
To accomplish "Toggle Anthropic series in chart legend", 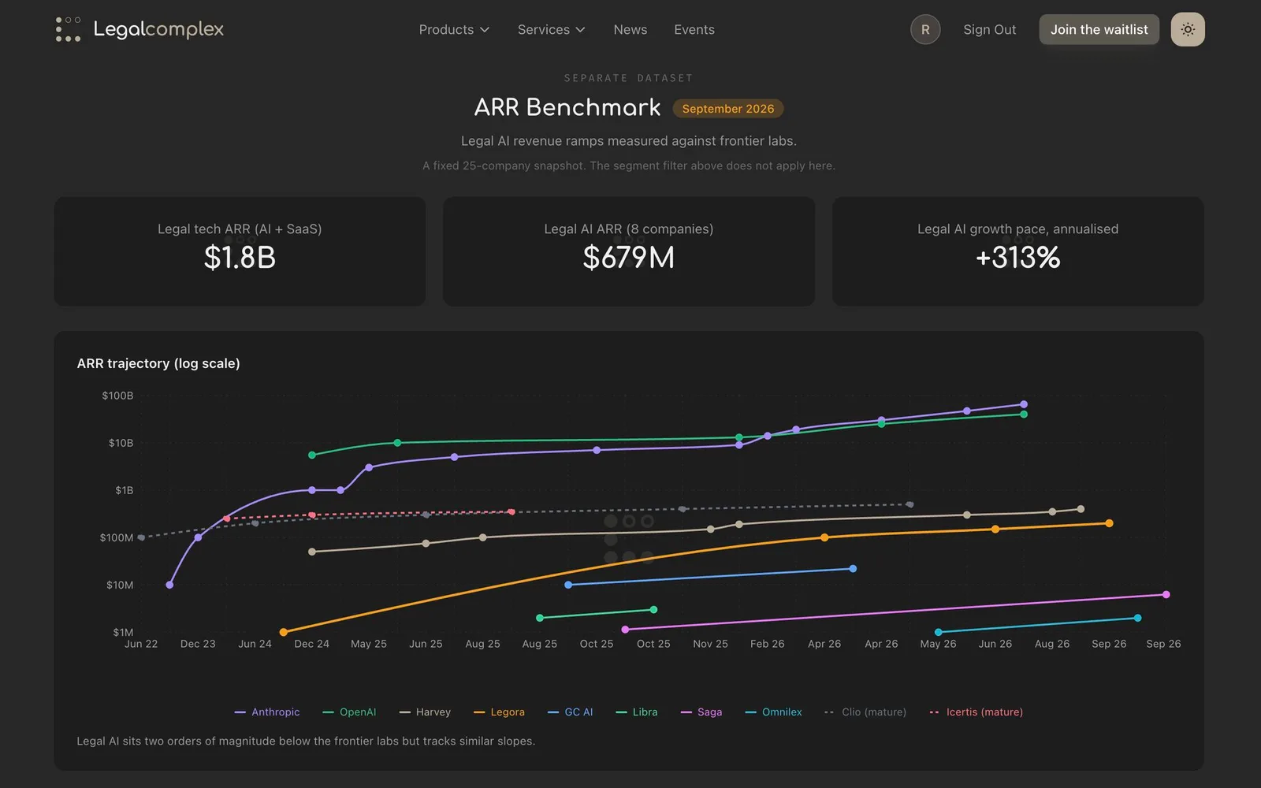I will coord(267,712).
